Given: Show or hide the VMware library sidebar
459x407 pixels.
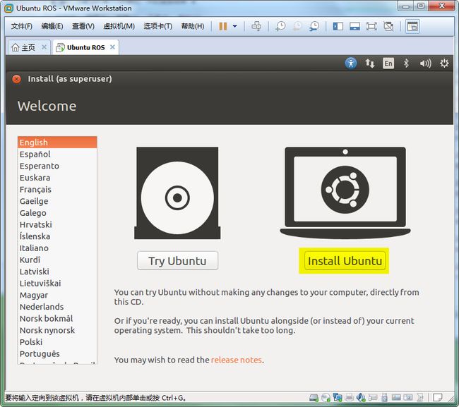Looking at the screenshot, I should click(338, 26).
